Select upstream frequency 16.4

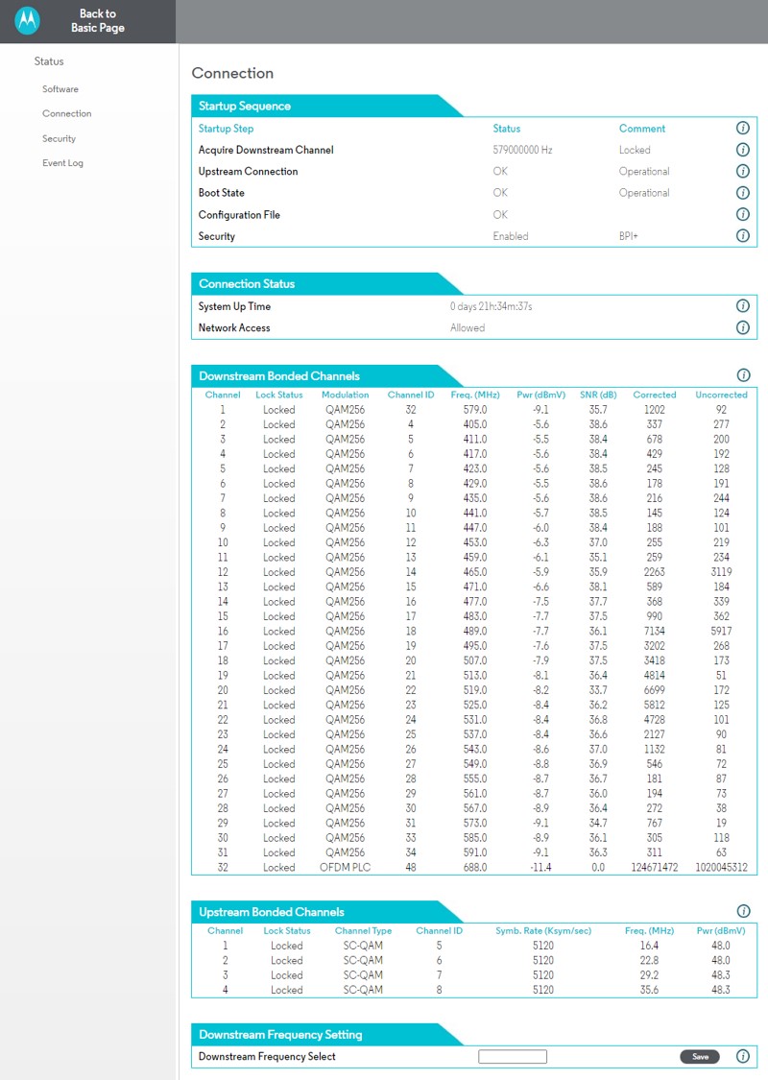(649, 946)
